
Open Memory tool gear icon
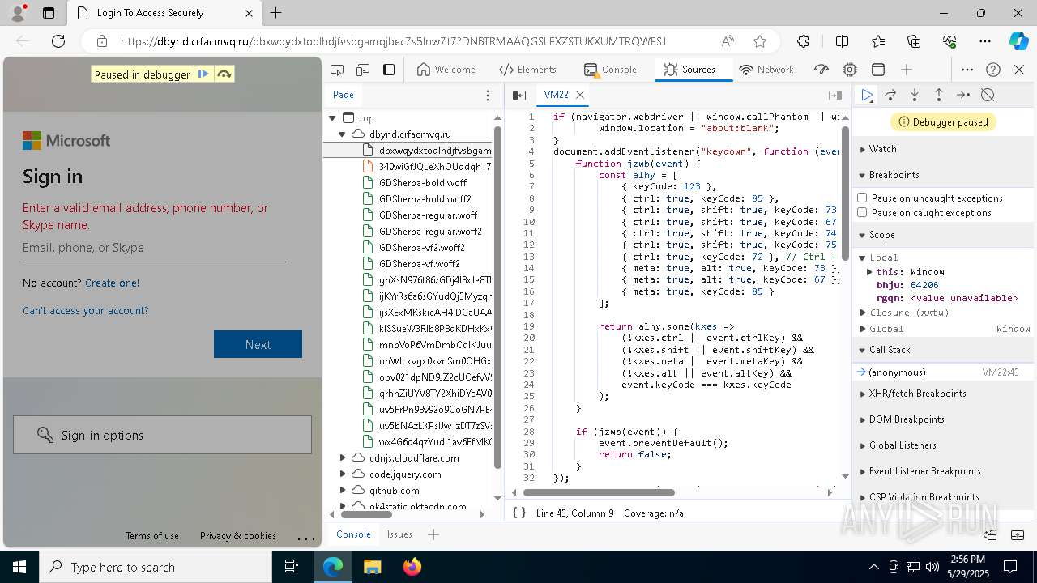pyautogui.click(x=850, y=70)
